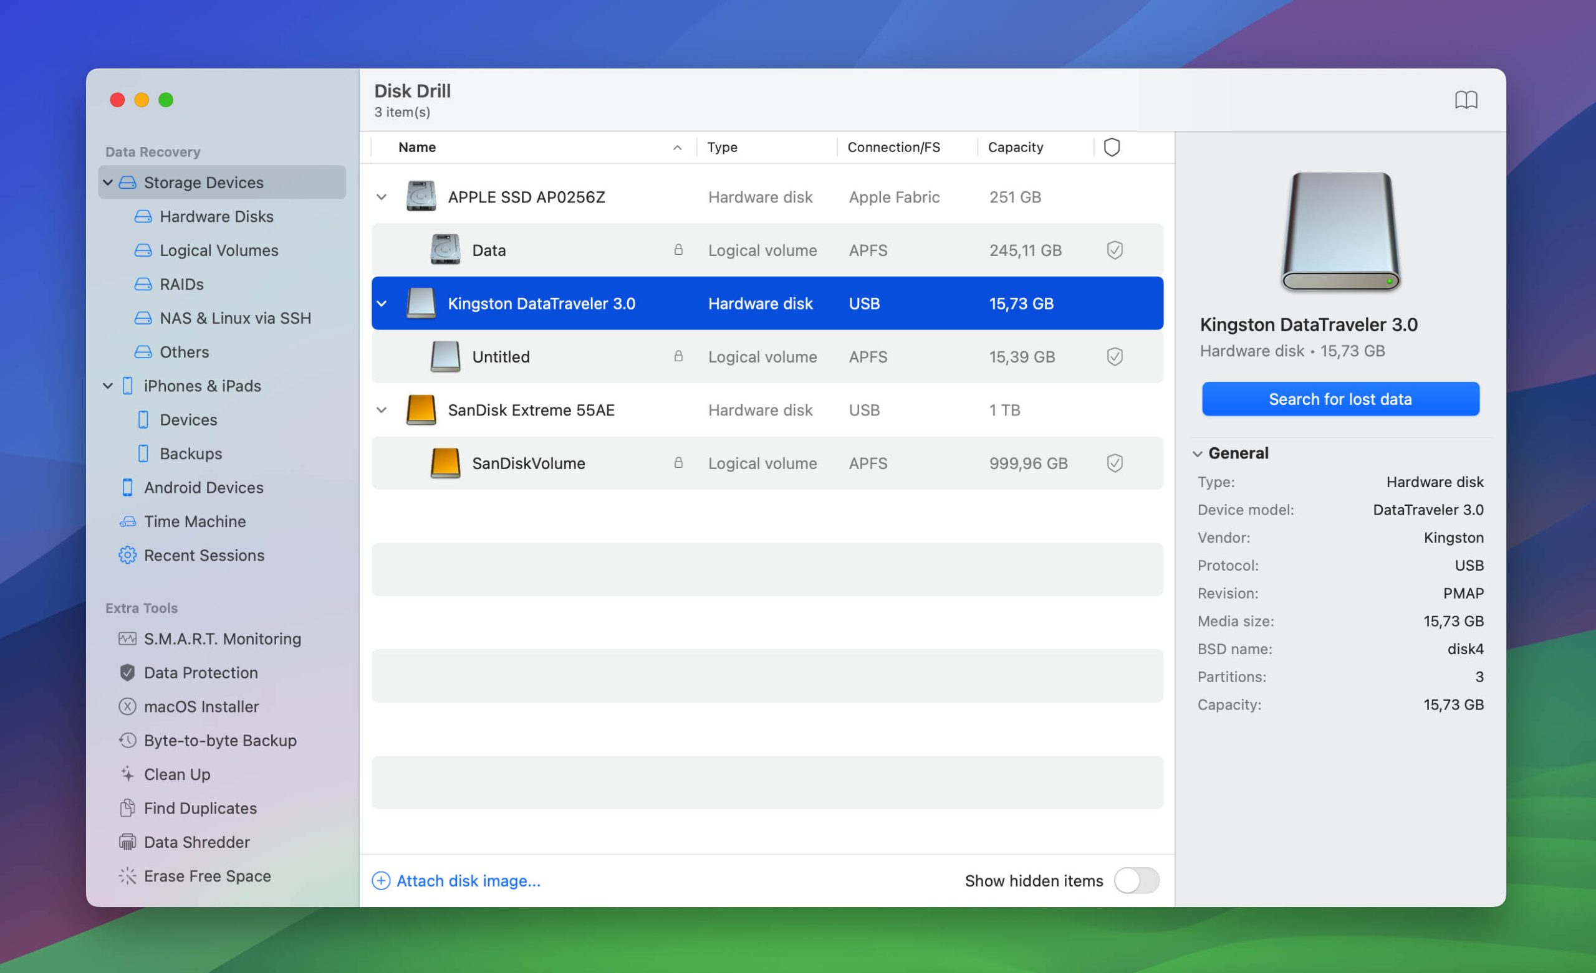Click the shield column header icon
The width and height of the screenshot is (1596, 973).
tap(1112, 147)
